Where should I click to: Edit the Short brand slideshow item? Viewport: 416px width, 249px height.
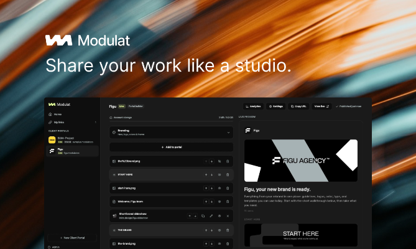211,216
